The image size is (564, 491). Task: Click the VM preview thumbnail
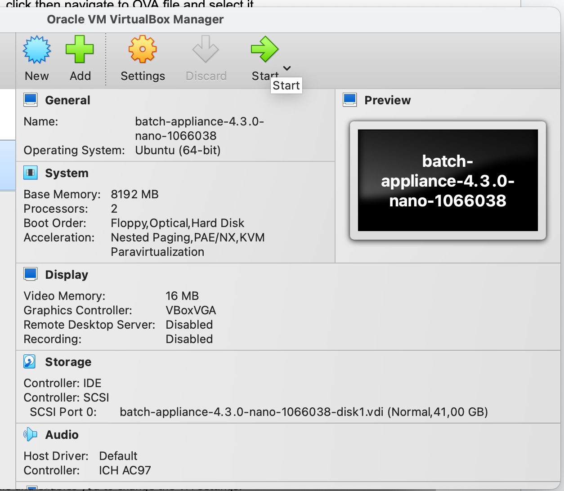[x=448, y=180]
